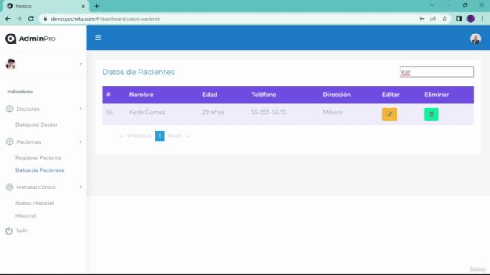Expand the Doctores menu chevron
Image resolution: width=490 pixels, height=275 pixels.
(x=80, y=108)
